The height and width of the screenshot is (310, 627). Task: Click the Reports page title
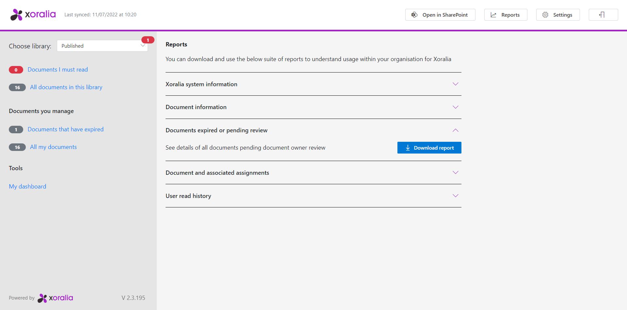(x=176, y=44)
